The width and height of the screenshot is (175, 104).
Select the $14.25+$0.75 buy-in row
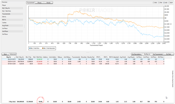83,59
